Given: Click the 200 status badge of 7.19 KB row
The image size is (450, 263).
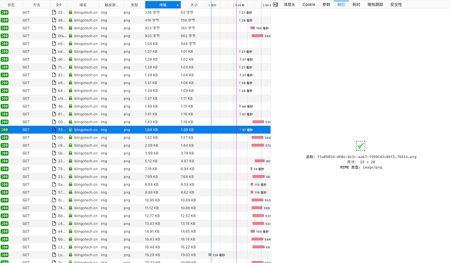Looking at the screenshot, I should click(5, 169).
